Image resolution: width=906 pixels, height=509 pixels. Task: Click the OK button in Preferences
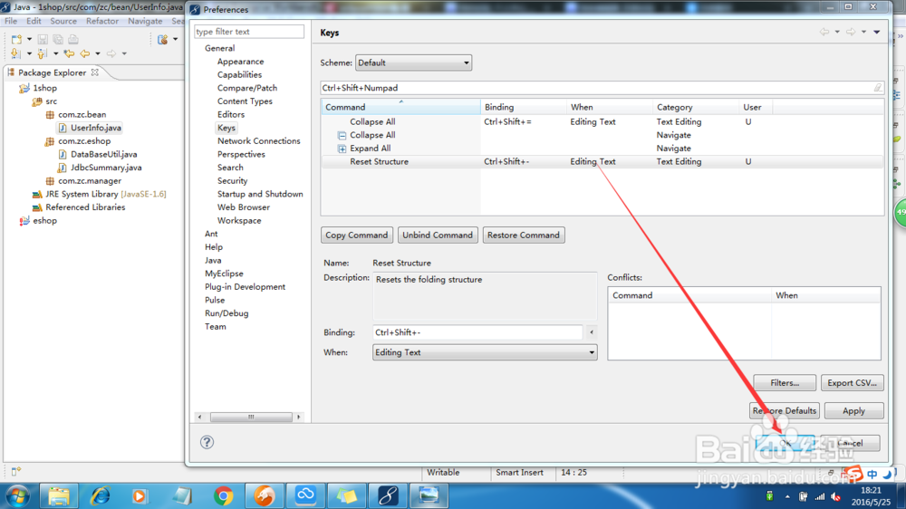pos(786,443)
